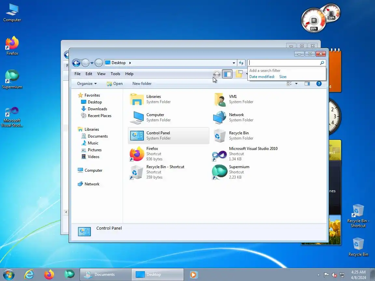
Task: Click the New folder button
Action: [x=142, y=84]
